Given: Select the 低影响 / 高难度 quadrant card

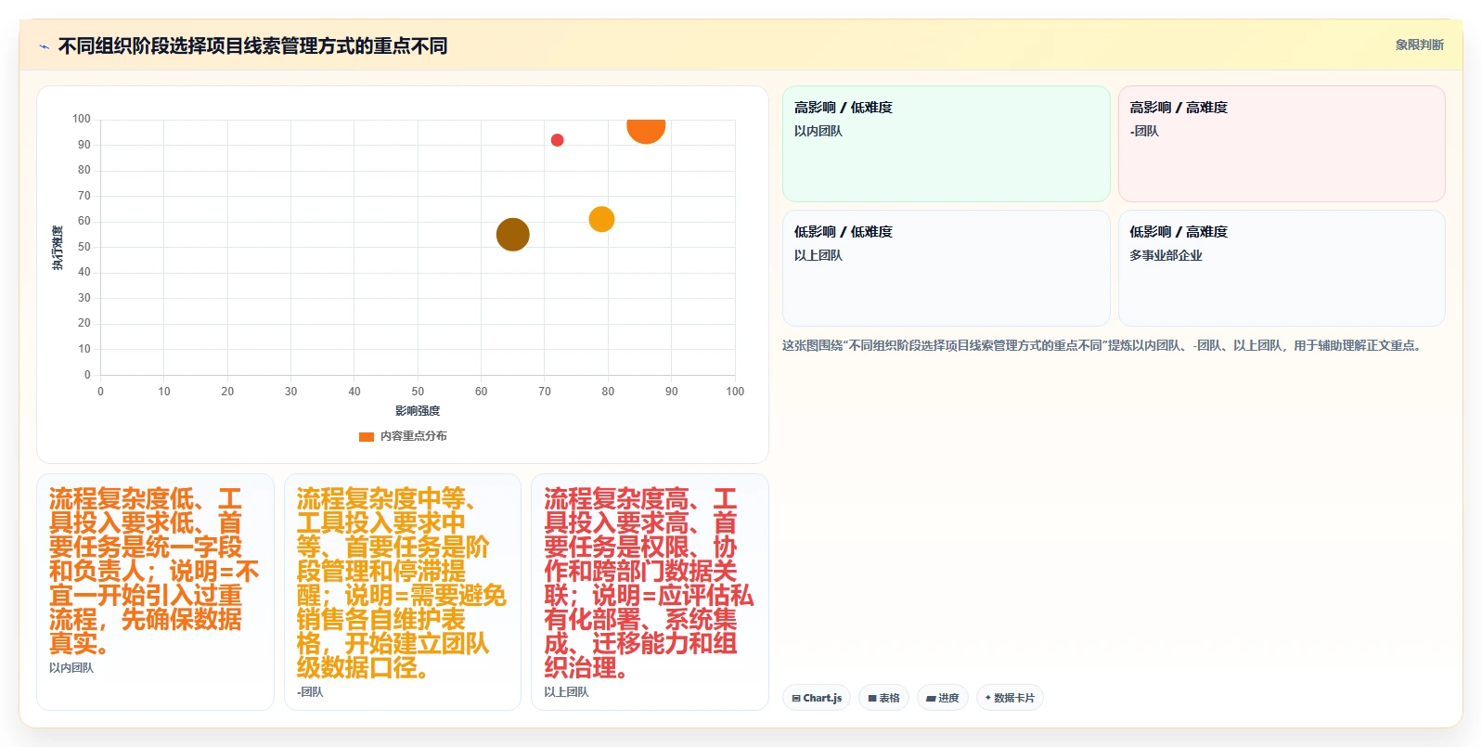Looking at the screenshot, I should click(1282, 268).
